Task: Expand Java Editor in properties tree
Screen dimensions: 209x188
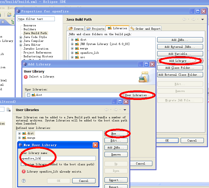Action: pyautogui.click(x=21, y=45)
